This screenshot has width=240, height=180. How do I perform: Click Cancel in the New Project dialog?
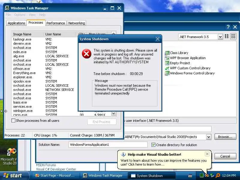click(225, 156)
